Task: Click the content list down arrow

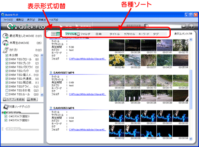Action: pos(191,139)
